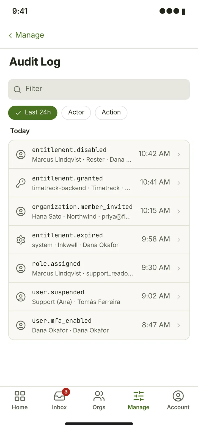Toggle the Action filter chip
This screenshot has height=429, width=198.
pyautogui.click(x=111, y=113)
